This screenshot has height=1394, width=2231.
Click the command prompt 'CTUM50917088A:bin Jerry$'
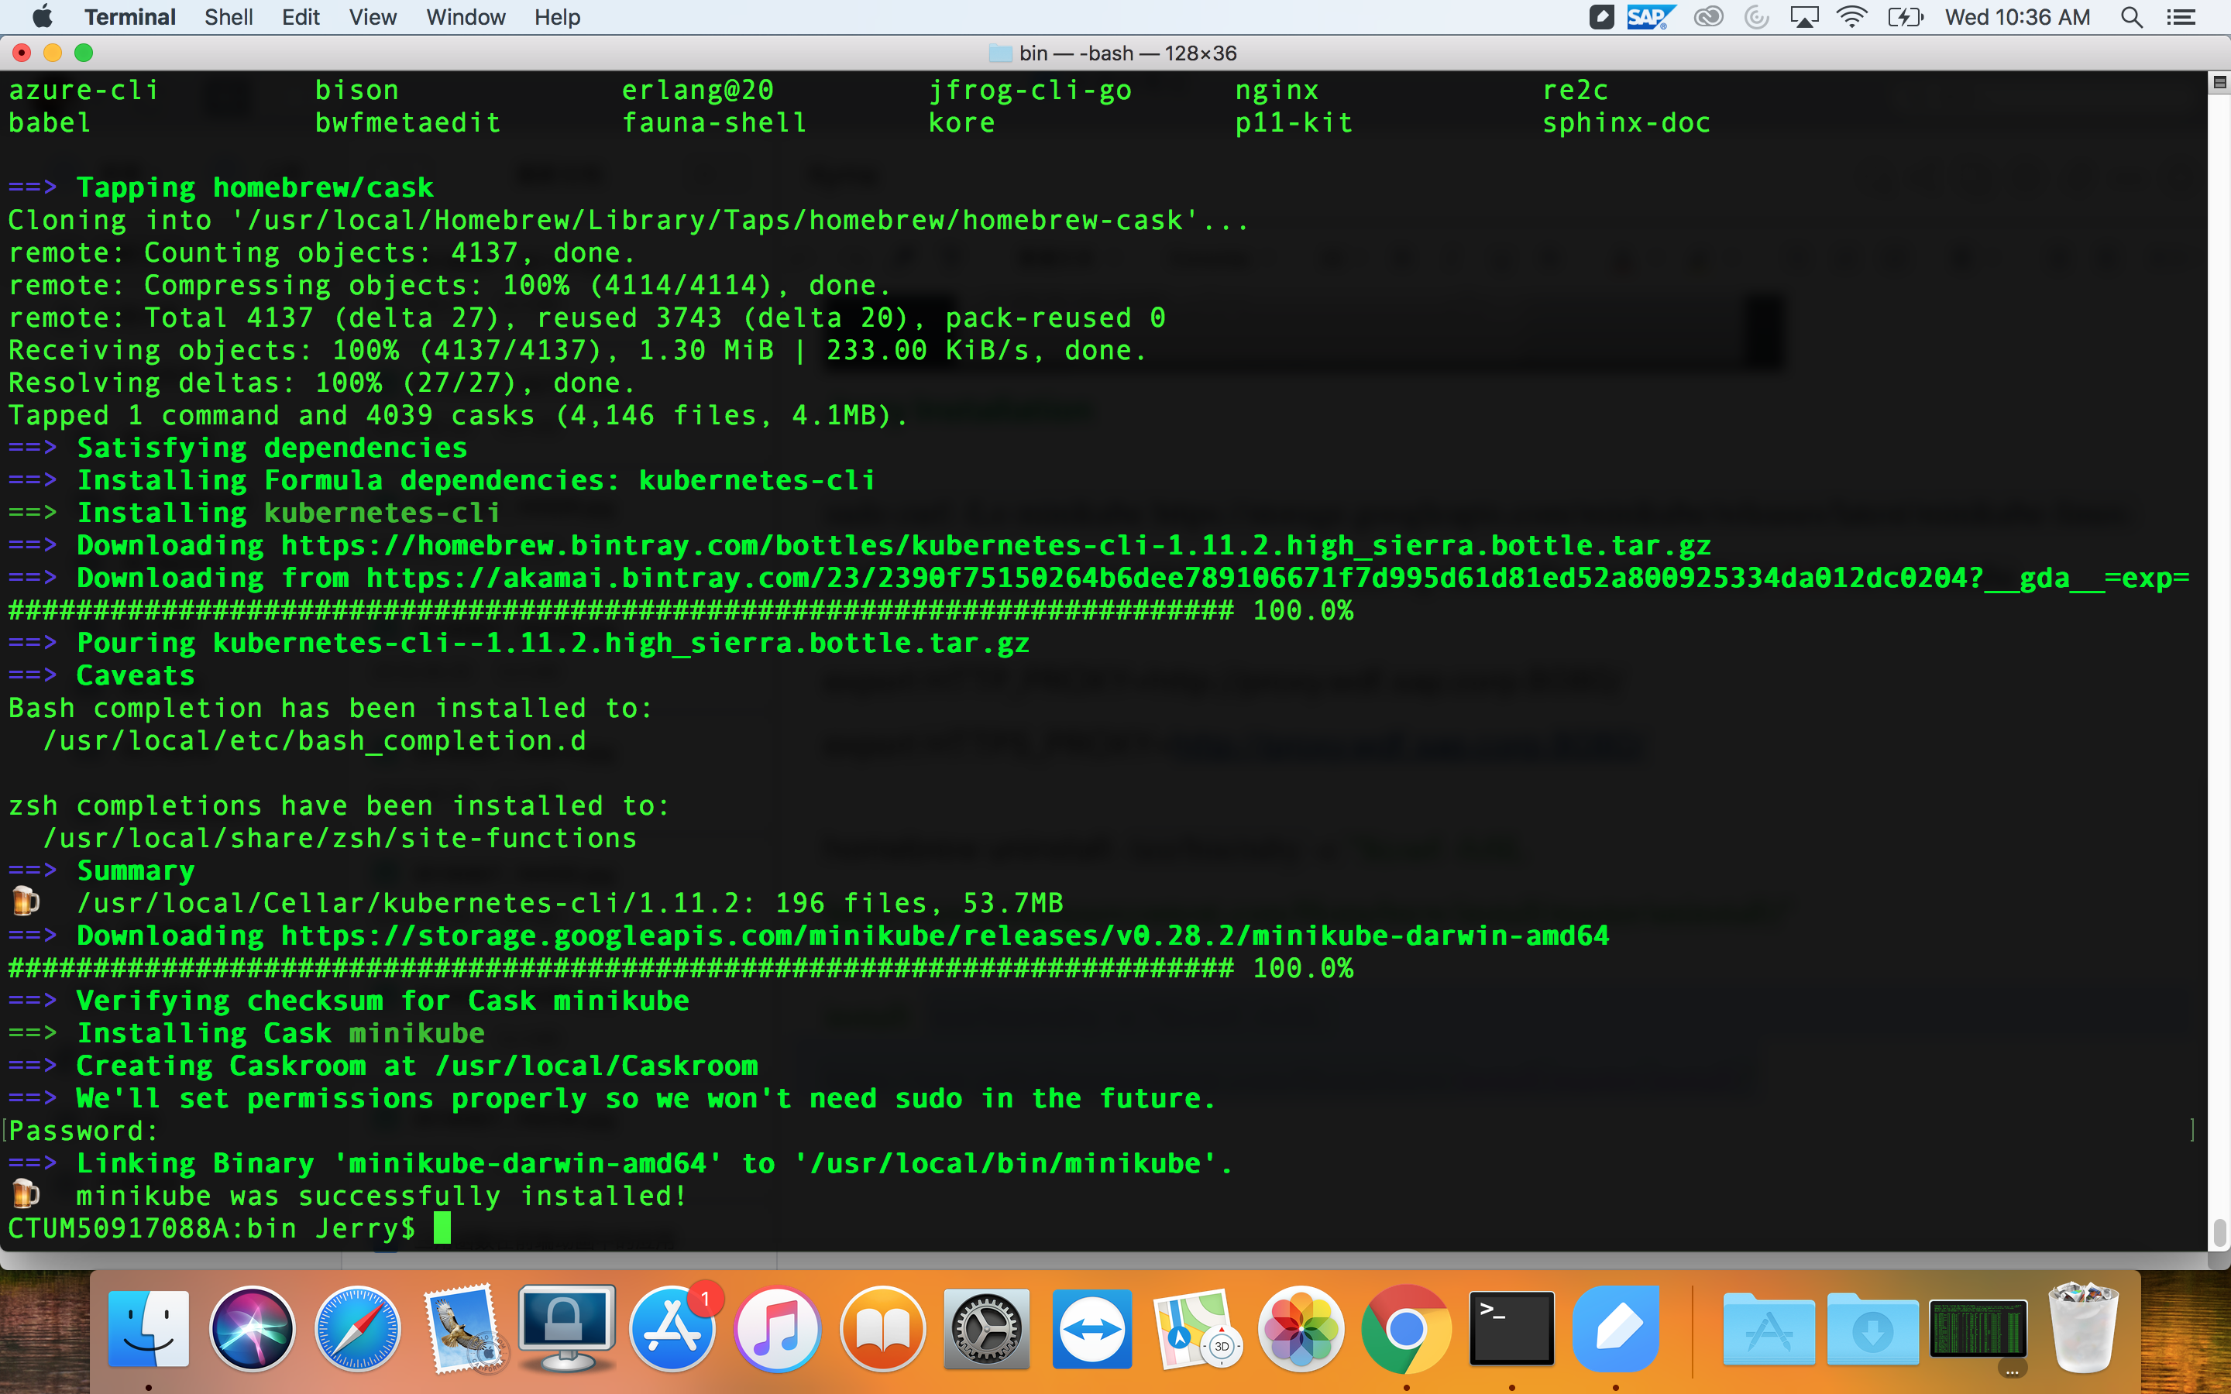point(212,1228)
